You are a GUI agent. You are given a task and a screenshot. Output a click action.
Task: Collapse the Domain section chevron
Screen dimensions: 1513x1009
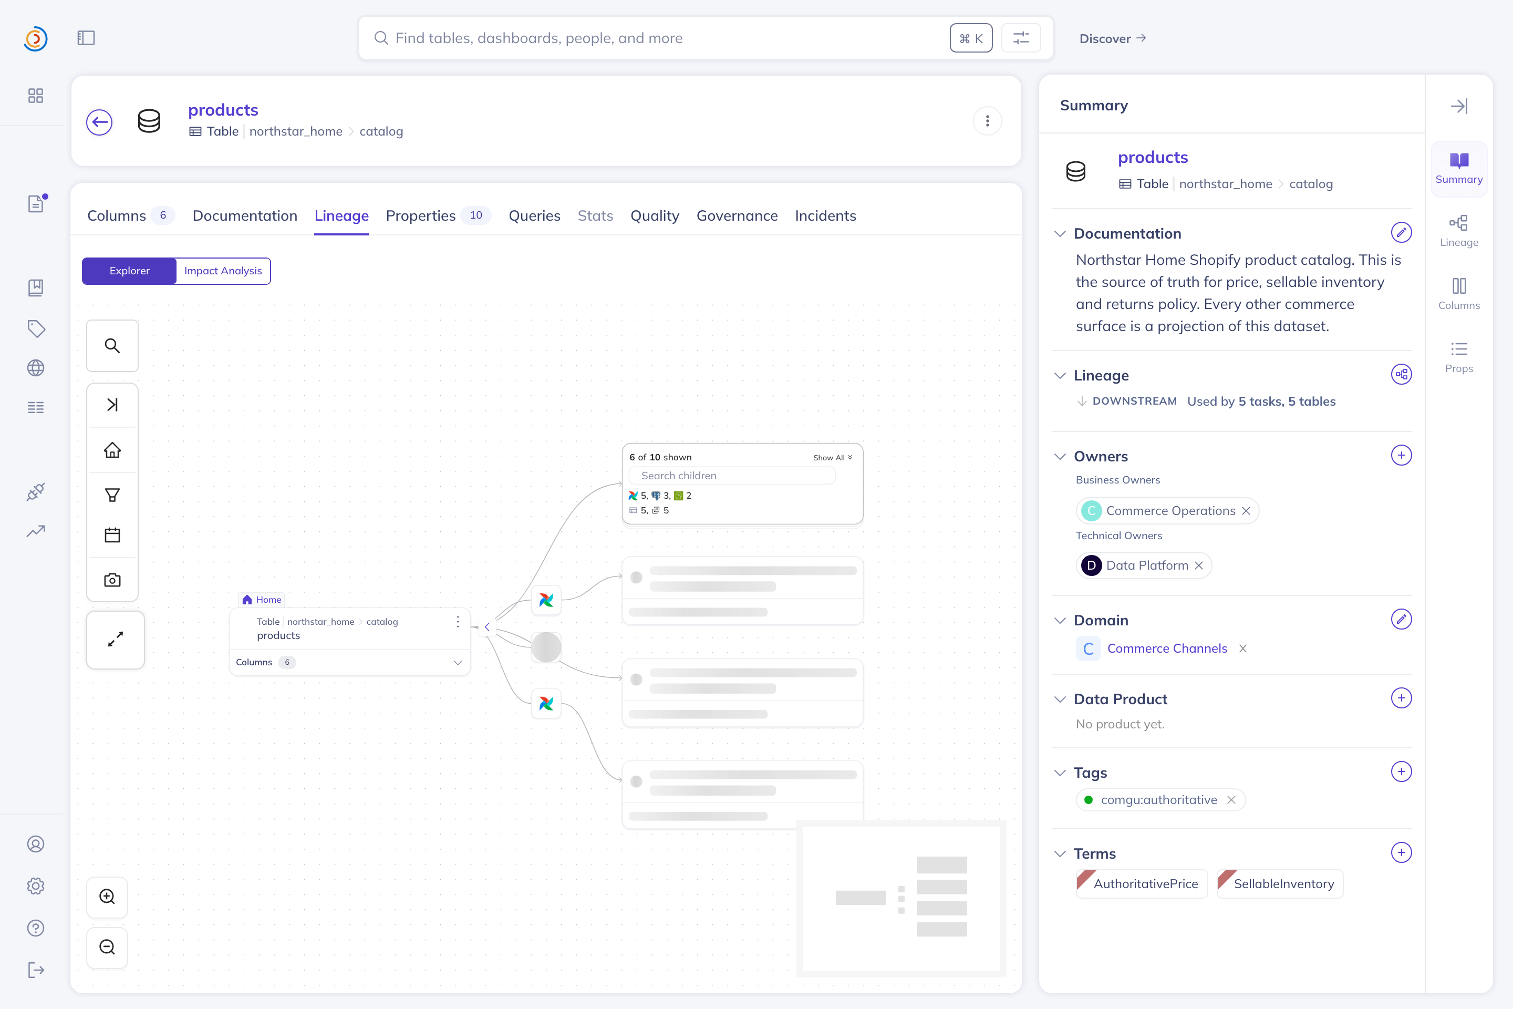coord(1060,620)
